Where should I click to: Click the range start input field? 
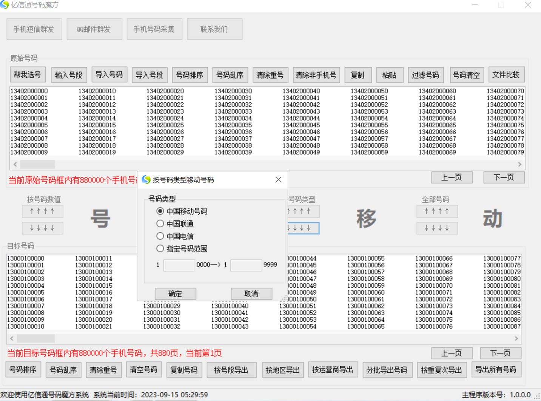179,265
